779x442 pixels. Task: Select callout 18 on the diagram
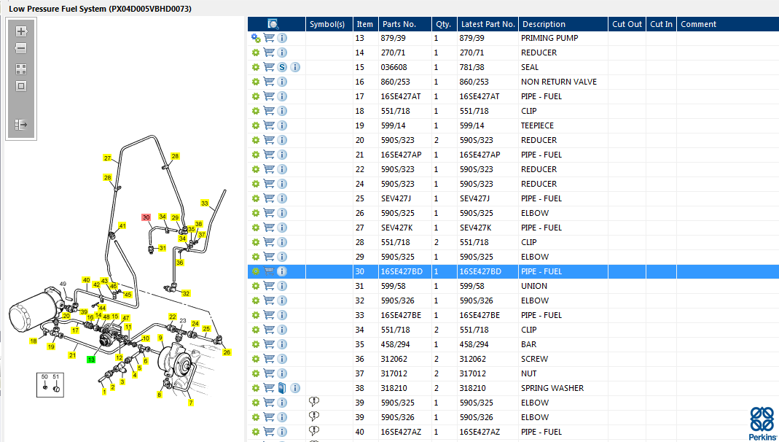click(34, 341)
